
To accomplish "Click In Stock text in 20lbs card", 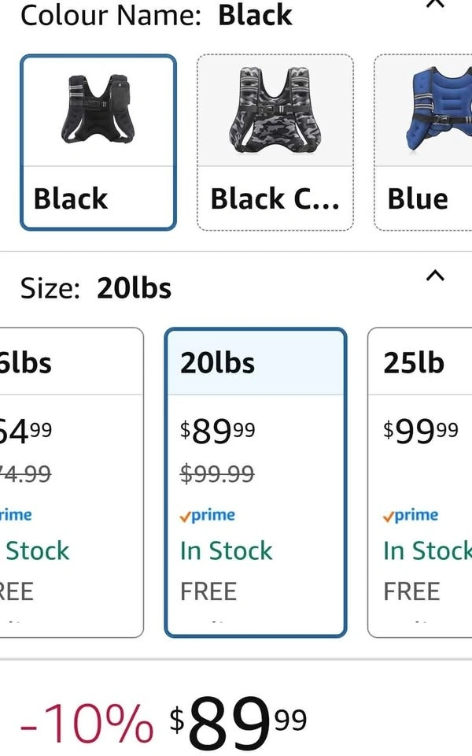I will click(x=227, y=550).
